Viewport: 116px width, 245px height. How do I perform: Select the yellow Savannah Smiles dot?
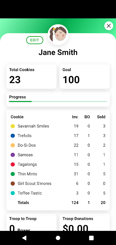point(13,126)
